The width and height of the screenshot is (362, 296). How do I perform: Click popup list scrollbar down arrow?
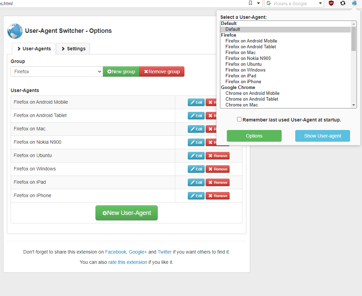point(353,105)
